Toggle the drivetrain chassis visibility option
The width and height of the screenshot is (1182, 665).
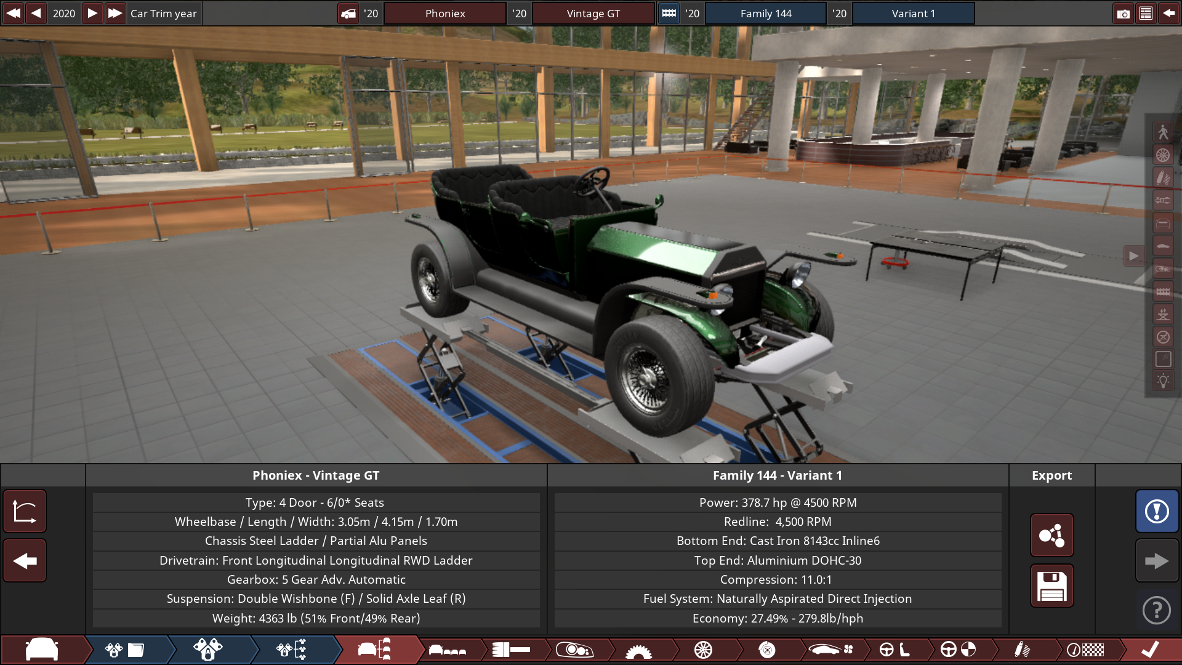pyautogui.click(x=1163, y=200)
